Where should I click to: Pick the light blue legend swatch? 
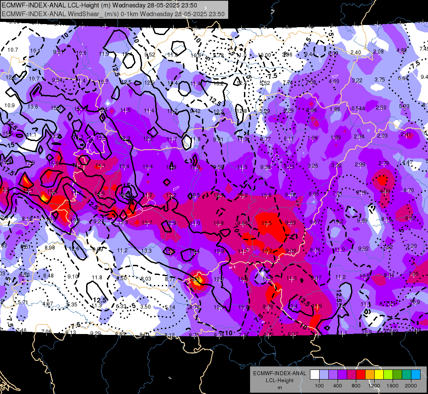[324, 375]
